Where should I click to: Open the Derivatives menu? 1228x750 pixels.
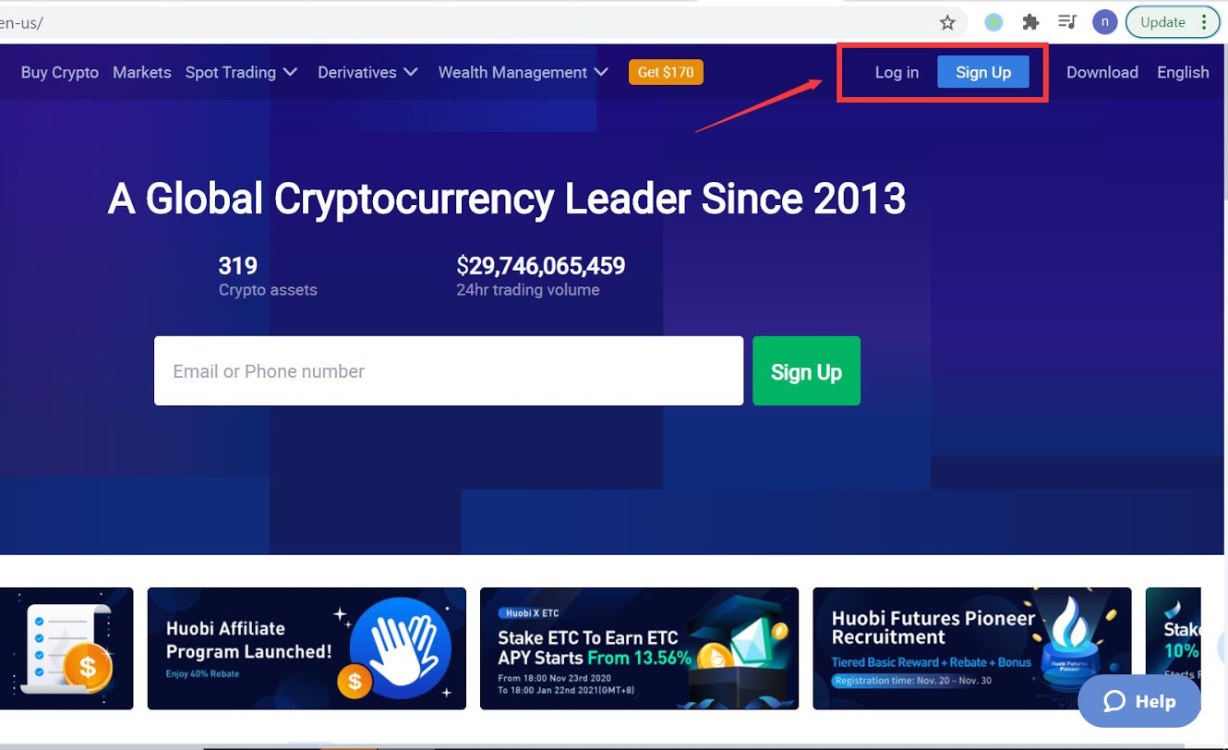click(367, 72)
